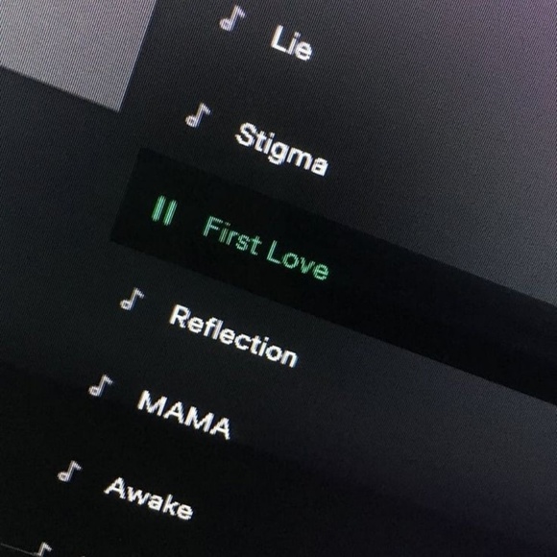Click the music note icon beside MAMA
Image resolution: width=557 pixels, height=557 pixels.
pos(100,385)
